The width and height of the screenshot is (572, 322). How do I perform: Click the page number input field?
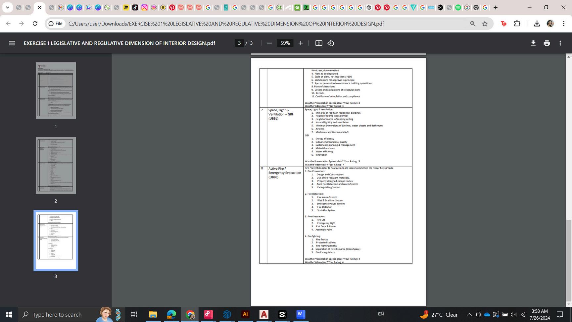(x=239, y=43)
